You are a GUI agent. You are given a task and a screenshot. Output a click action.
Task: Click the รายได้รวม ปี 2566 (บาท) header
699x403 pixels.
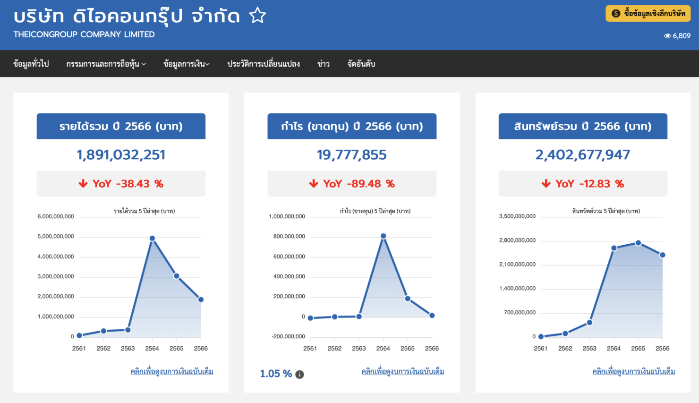point(121,126)
